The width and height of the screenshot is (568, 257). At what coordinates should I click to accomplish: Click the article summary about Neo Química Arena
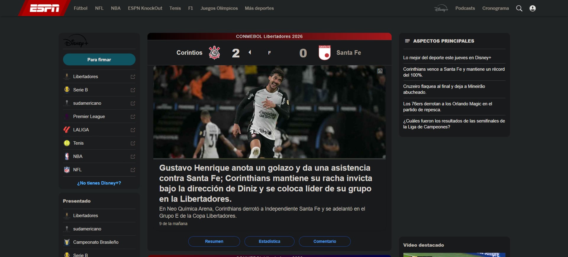pyautogui.click(x=262, y=212)
